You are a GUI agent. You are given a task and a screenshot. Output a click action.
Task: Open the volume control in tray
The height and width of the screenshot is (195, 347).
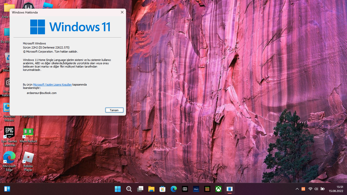(x=316, y=189)
